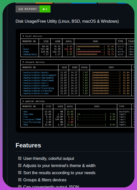The width and height of the screenshot is (137, 190).
Task: Toggle 'Adjusts to your terminal's theme & width' checkbox
Action: pyautogui.click(x=20, y=166)
